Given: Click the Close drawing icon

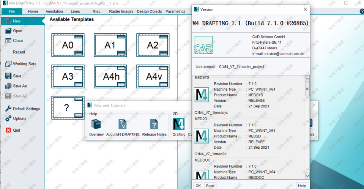Looking at the screenshot, I should (x=8, y=41).
